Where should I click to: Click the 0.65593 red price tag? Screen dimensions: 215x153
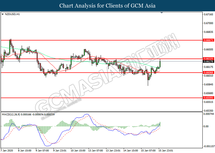[x=208, y=98]
